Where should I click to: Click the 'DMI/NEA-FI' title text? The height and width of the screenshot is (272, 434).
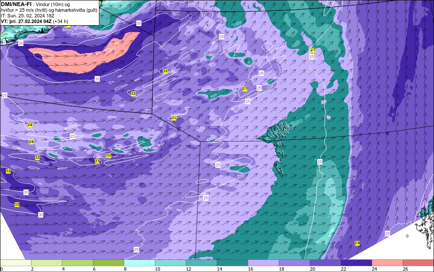[x=16, y=4]
